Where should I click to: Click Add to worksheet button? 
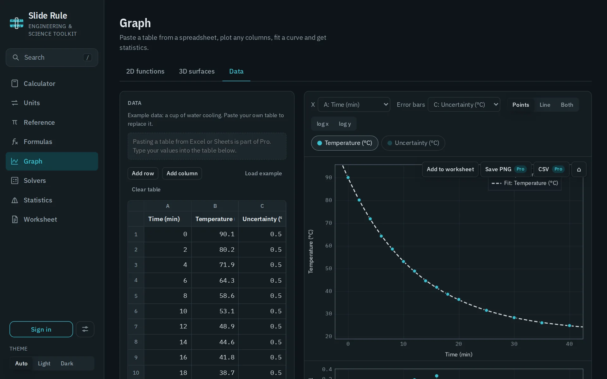pos(450,170)
